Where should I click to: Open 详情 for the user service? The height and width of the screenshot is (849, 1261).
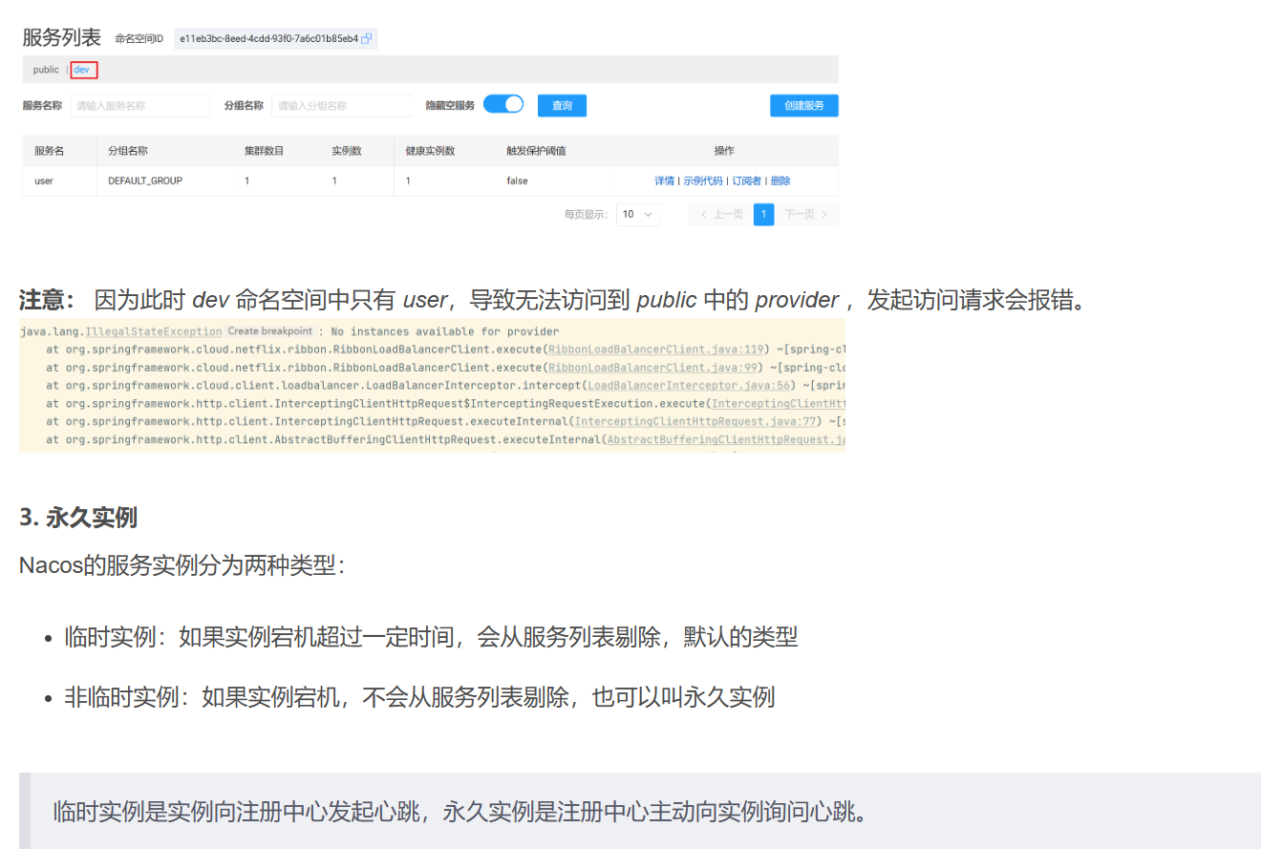pyautogui.click(x=664, y=180)
